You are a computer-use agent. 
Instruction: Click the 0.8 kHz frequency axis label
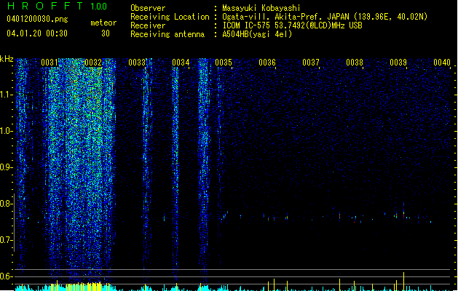coord(6,204)
